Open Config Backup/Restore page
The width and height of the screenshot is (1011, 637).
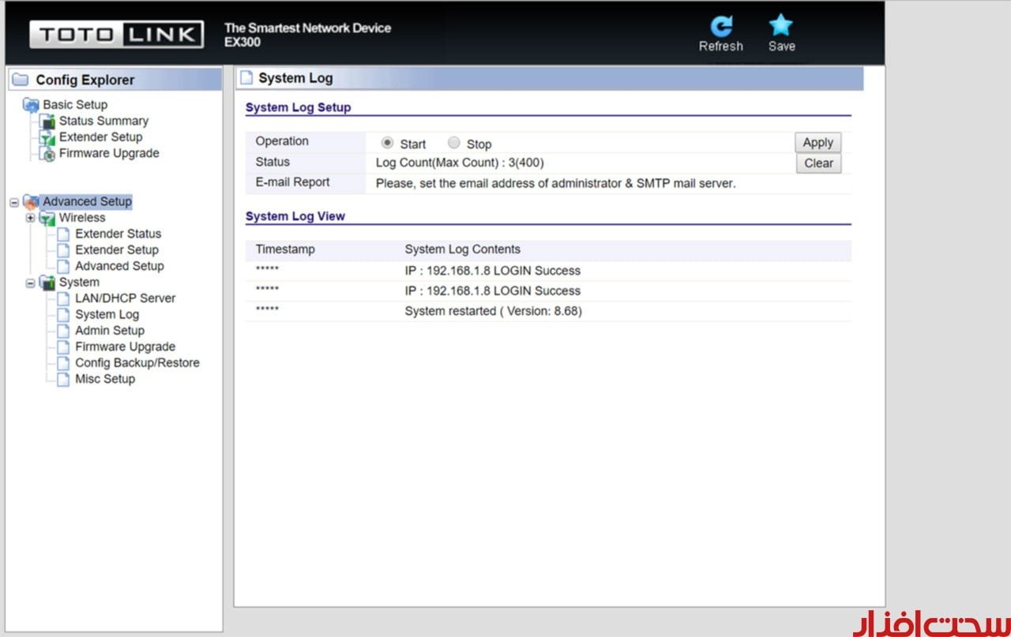click(x=137, y=363)
